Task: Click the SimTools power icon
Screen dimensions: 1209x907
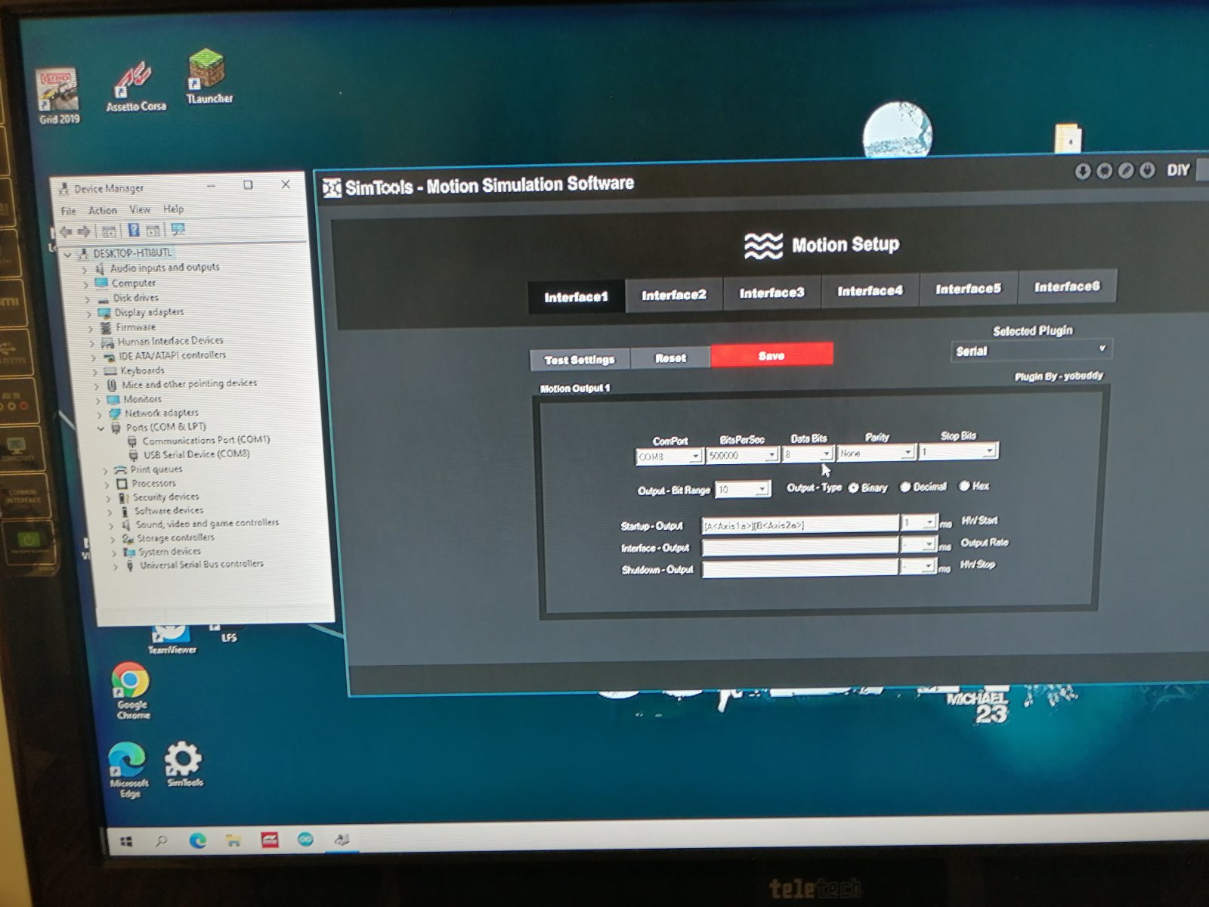Action: (x=1147, y=170)
